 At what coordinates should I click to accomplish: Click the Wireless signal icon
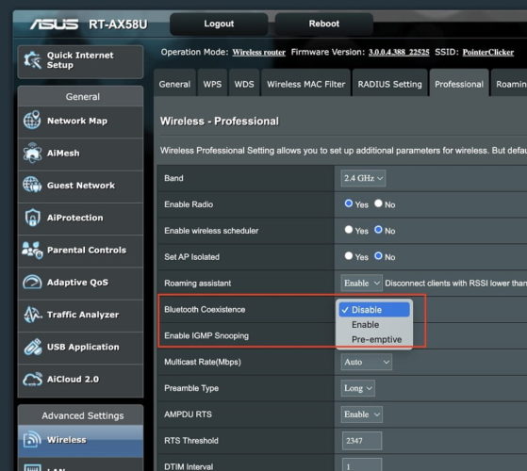click(32, 439)
